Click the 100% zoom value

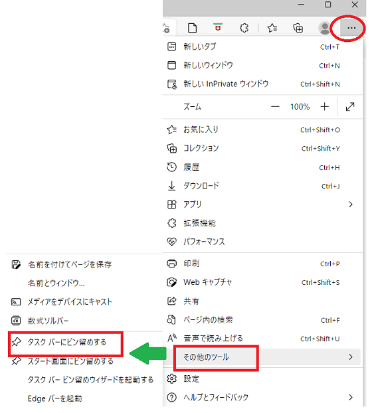pos(300,107)
